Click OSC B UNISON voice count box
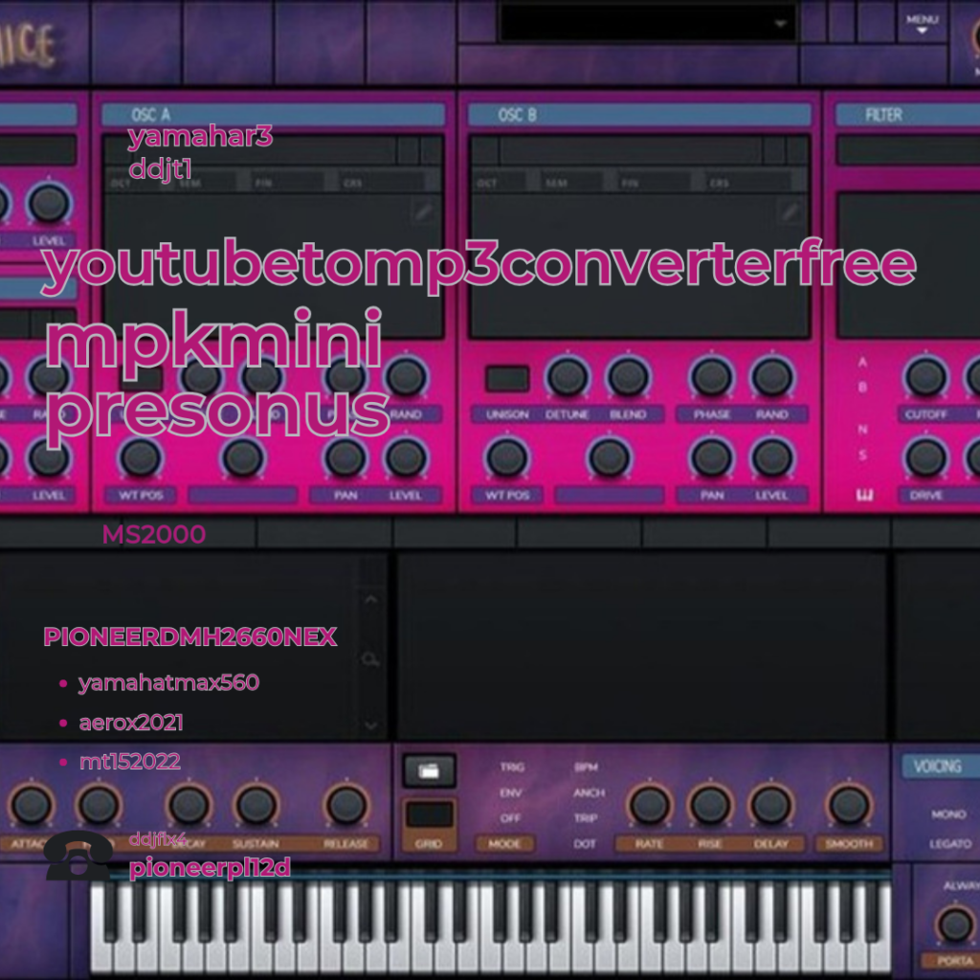 pyautogui.click(x=507, y=379)
